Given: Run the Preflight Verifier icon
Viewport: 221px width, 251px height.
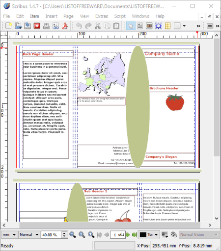Looking at the screenshot, I should pyautogui.click(x=55, y=26).
